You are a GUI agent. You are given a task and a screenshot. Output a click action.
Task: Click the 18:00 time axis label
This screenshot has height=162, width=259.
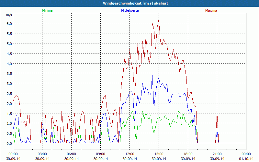point(188,154)
